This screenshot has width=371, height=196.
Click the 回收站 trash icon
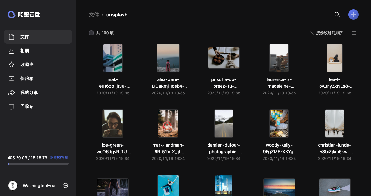point(11,106)
